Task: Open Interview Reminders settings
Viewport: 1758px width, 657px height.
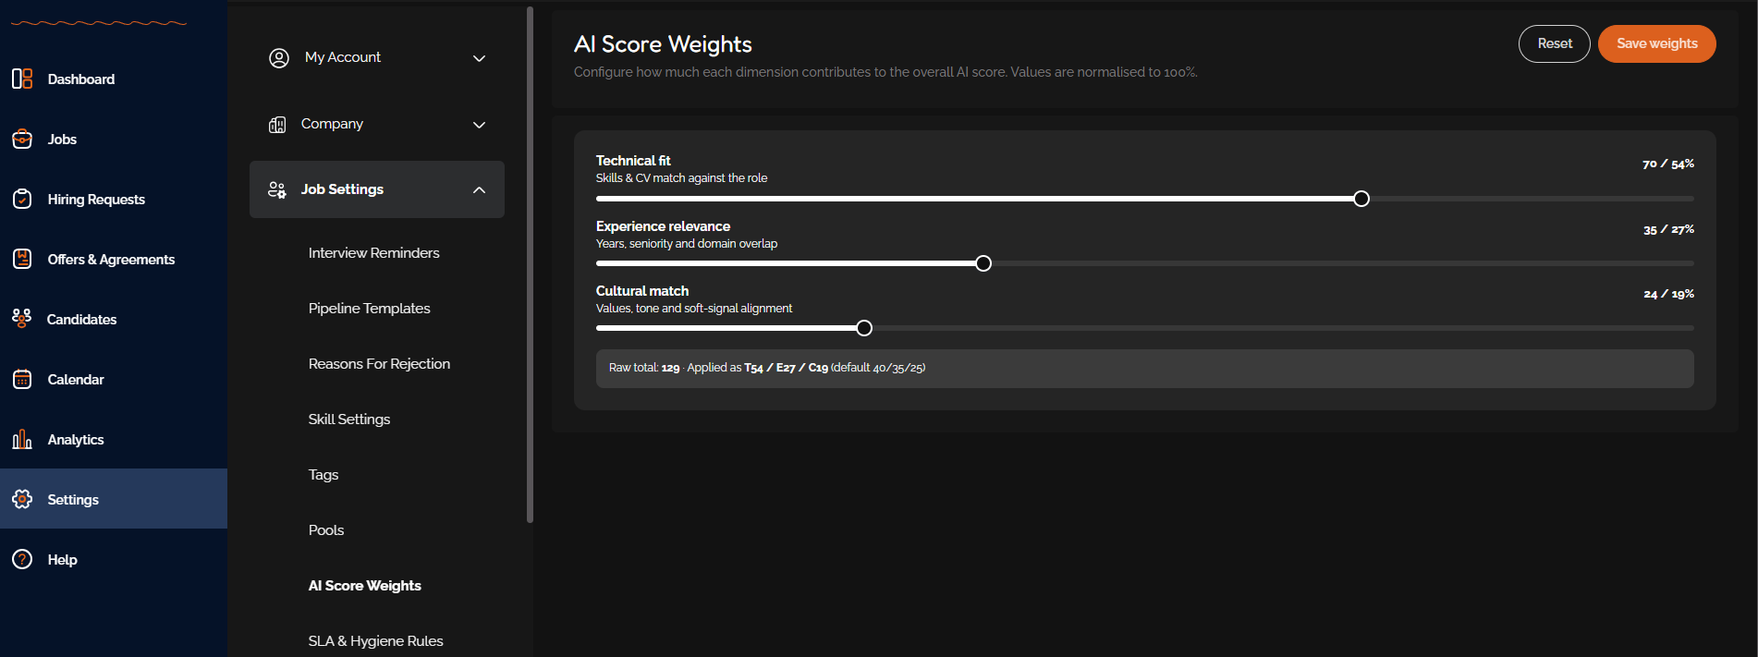Action: point(374,252)
